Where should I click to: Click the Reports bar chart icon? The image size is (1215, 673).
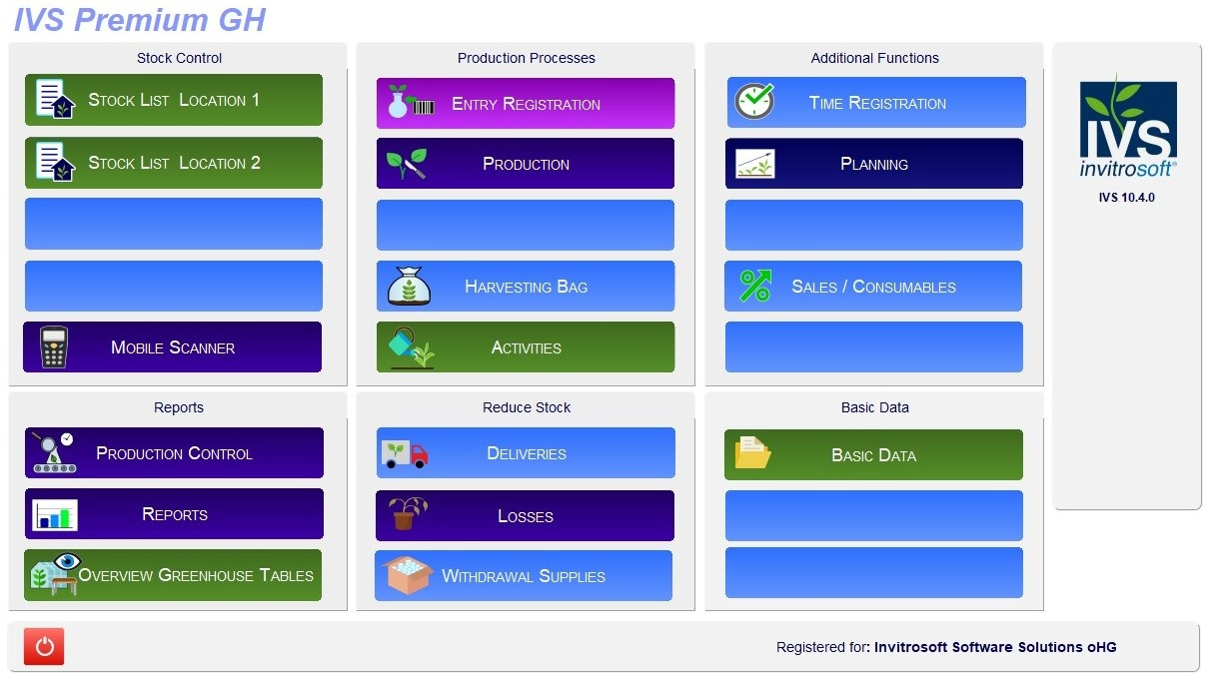54,515
